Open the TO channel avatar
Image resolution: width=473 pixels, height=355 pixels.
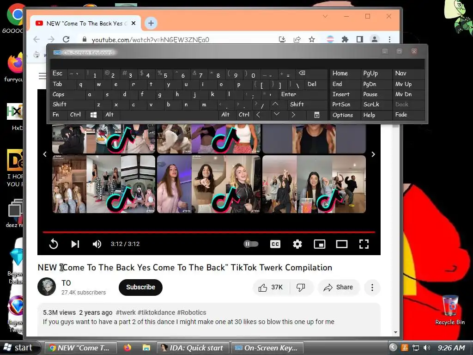click(x=47, y=287)
